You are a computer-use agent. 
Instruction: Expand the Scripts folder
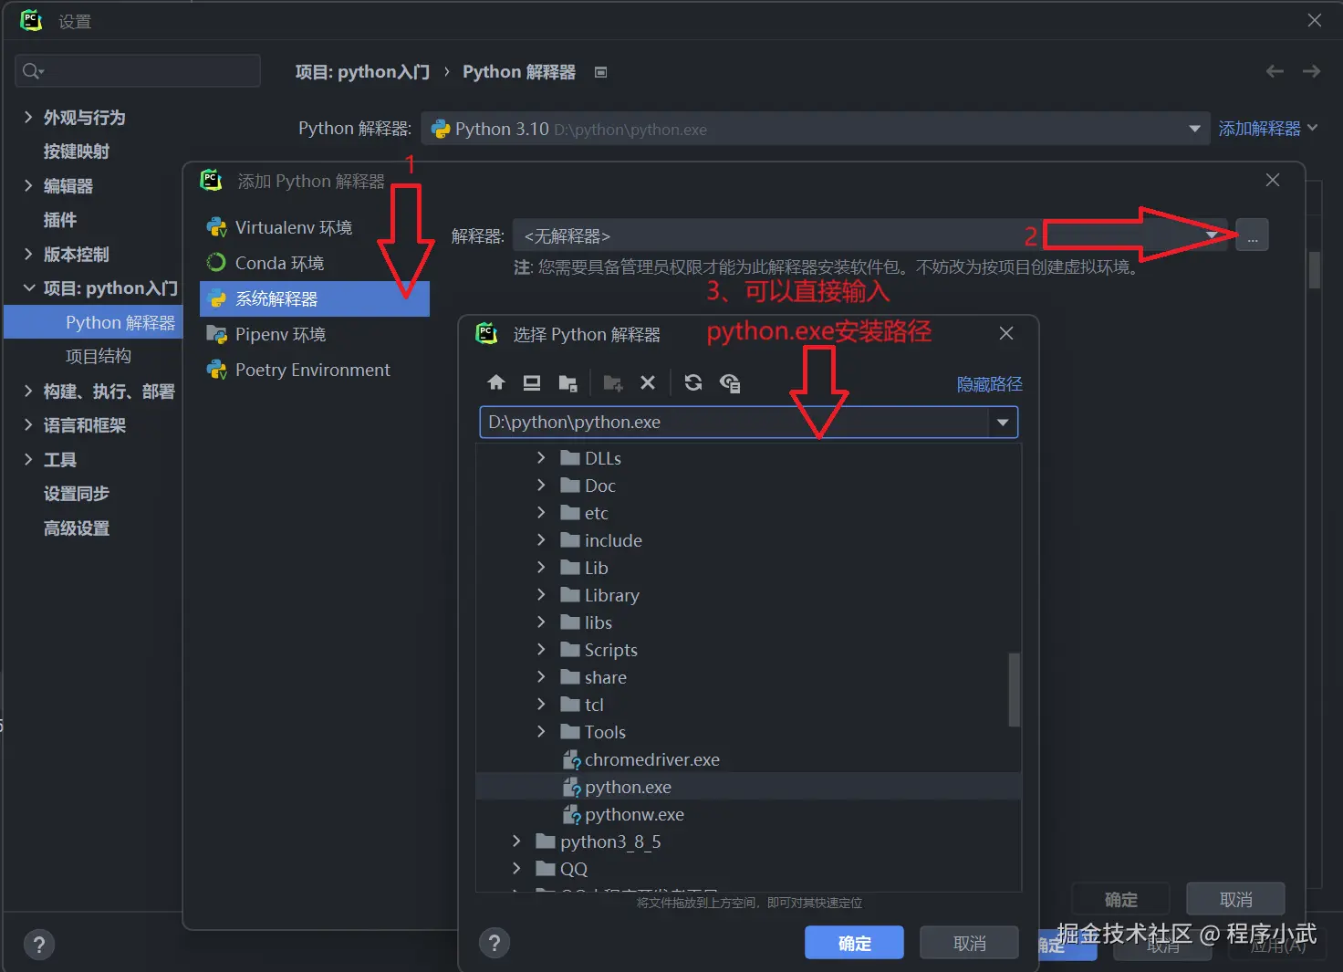541,649
